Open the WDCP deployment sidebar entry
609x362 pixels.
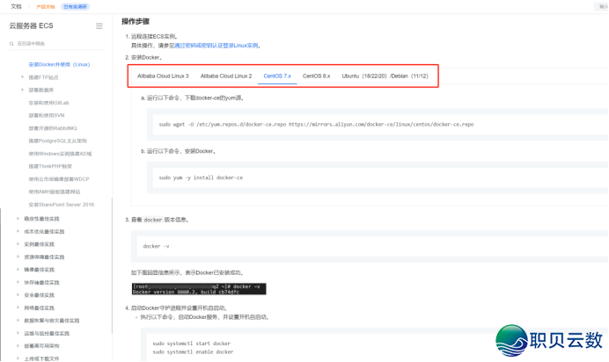coord(59,179)
